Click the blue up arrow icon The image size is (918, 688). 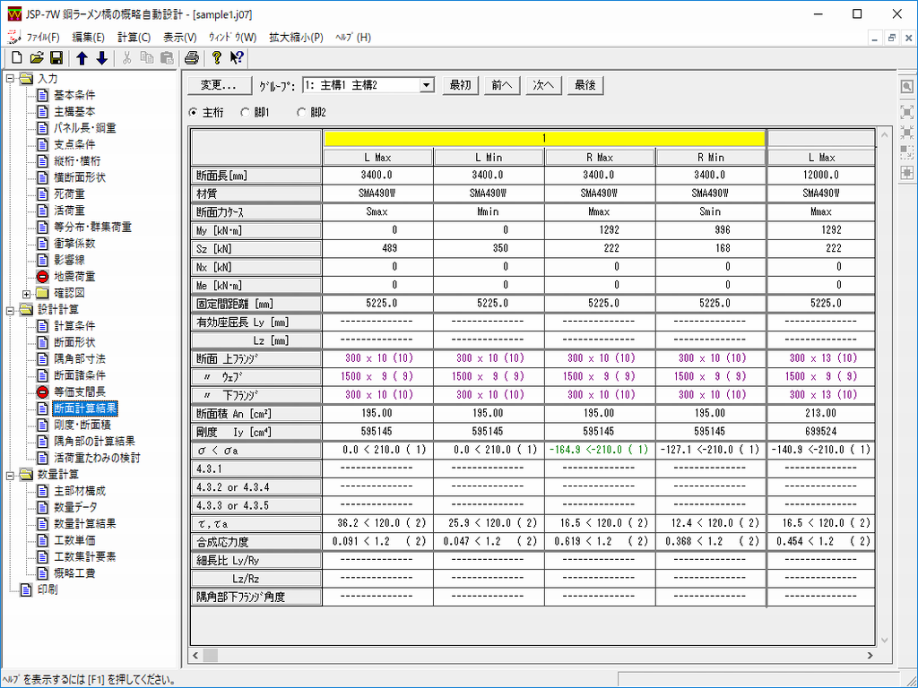(x=82, y=58)
